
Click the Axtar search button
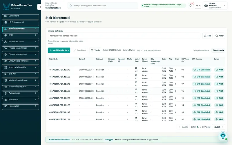click(x=220, y=36)
